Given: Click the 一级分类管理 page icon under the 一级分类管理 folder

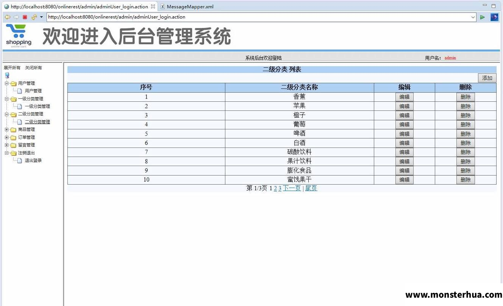Looking at the screenshot, I should point(20,106).
